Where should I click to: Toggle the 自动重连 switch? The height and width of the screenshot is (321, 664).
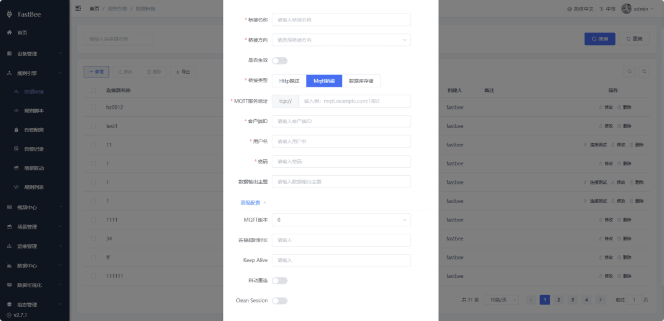(280, 280)
